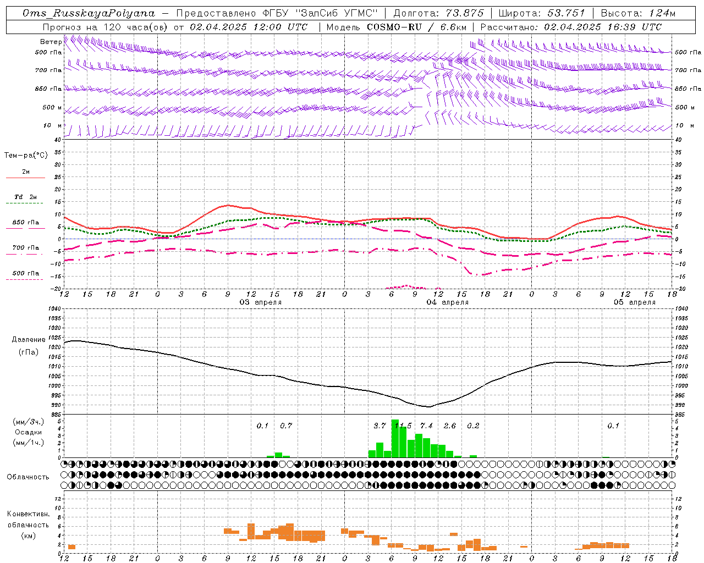Click the '05 апреля' date label
The image size is (704, 563).
[635, 302]
